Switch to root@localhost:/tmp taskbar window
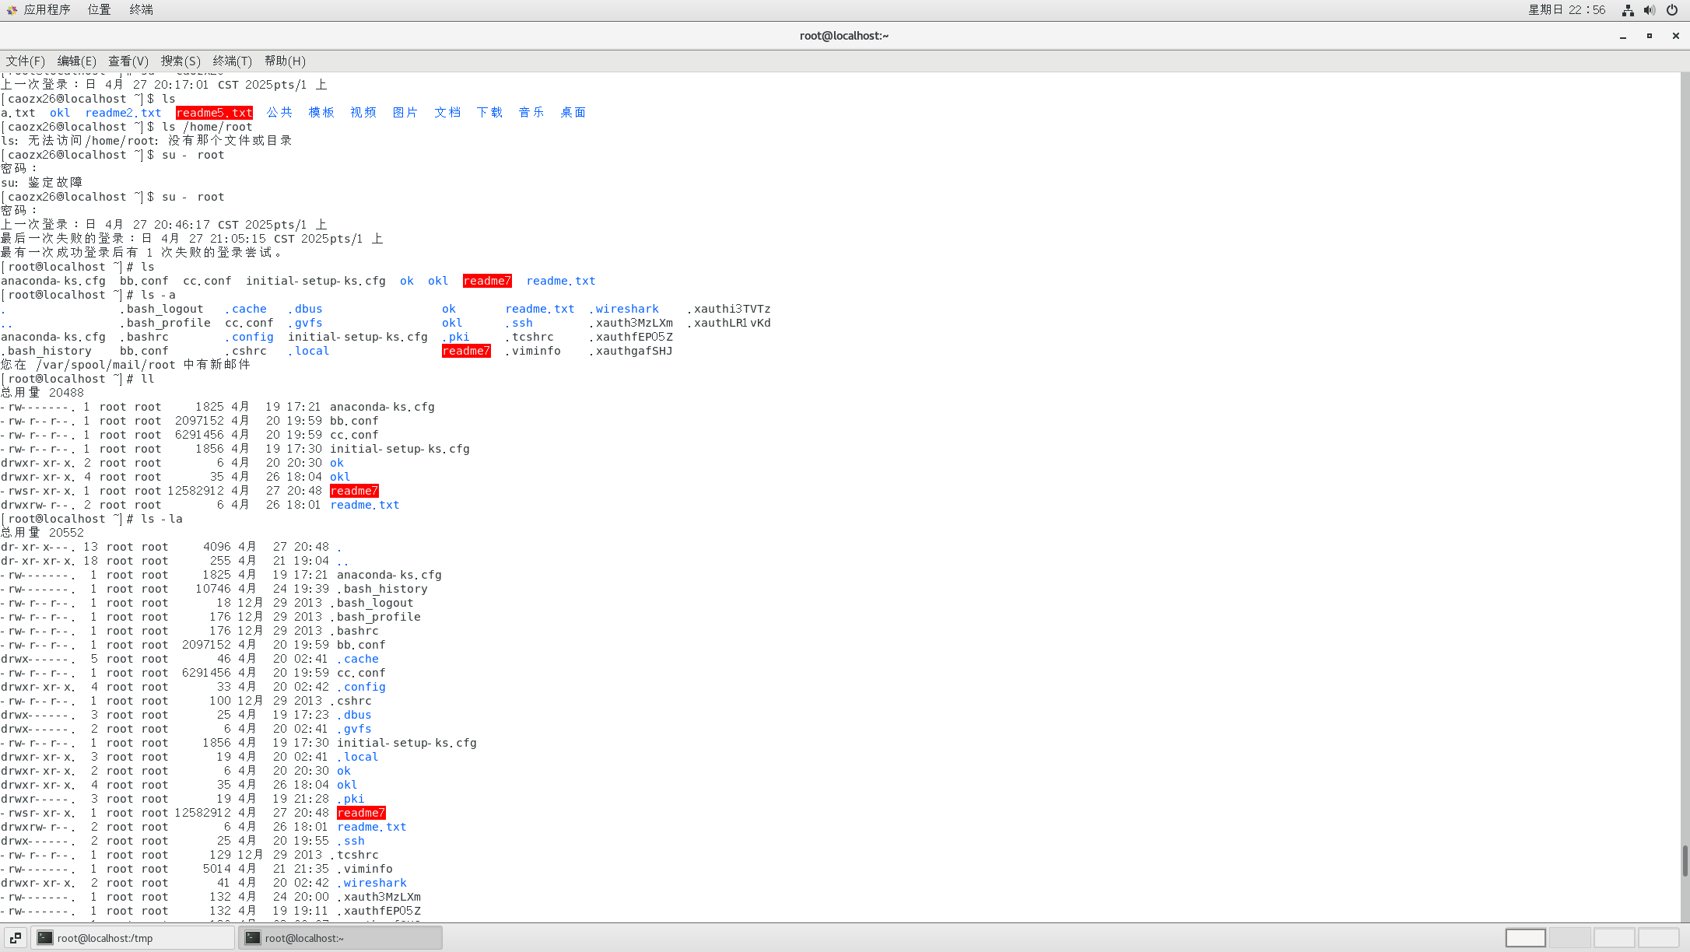The height and width of the screenshot is (952, 1690). pos(132,938)
